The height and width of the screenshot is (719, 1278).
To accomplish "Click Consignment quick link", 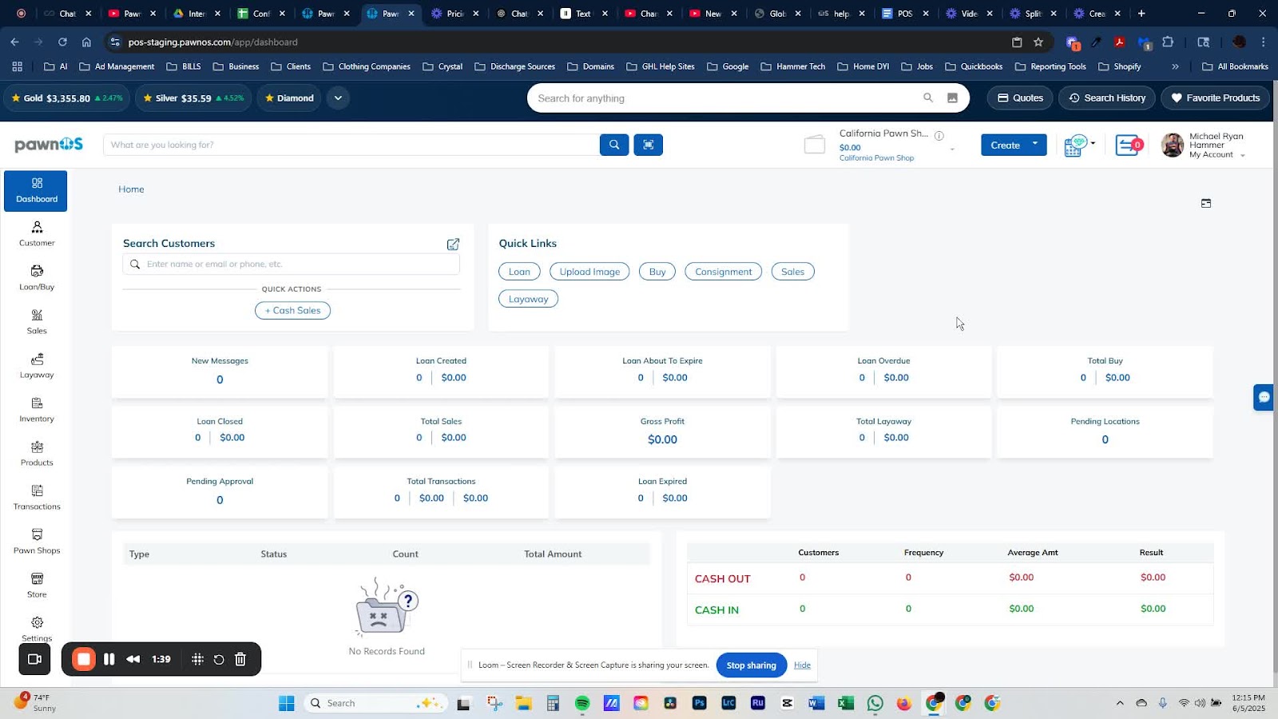I will 723,272.
